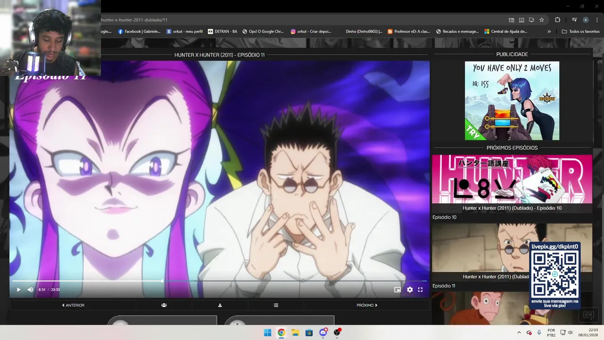This screenshot has width=604, height=340.
Task: Open orkut - Criar depoi... bookmark
Action: pos(311,32)
